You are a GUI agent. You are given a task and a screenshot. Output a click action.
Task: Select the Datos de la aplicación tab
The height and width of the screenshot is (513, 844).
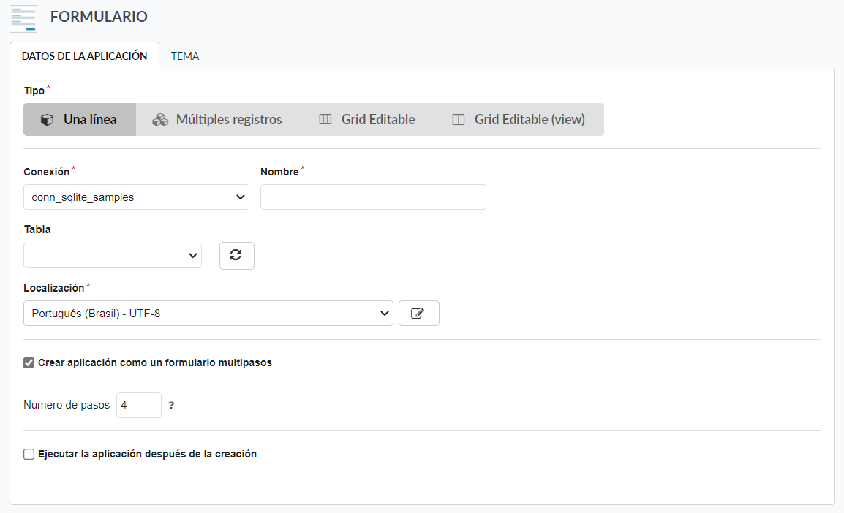point(84,56)
